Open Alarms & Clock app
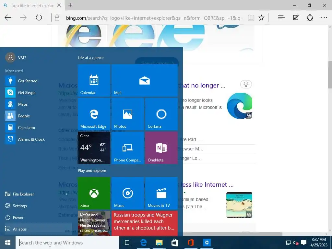The width and height of the screenshot is (332, 249). click(x=38, y=139)
